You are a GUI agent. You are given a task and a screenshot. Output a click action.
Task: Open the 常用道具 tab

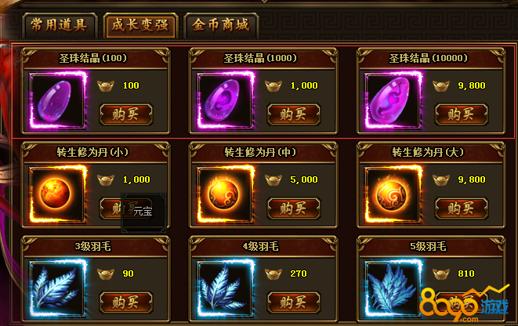click(x=60, y=25)
